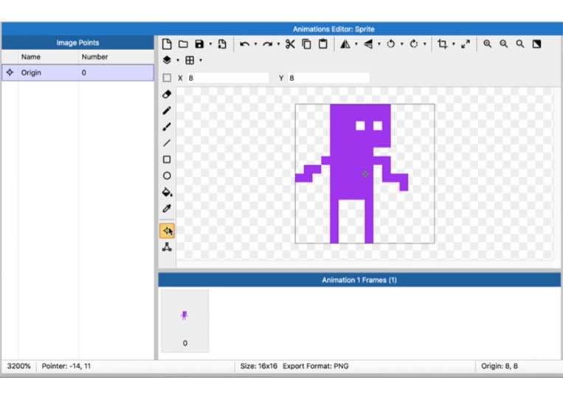Expand the crop options dropdown arrow
563x399 pixels.
pos(454,44)
